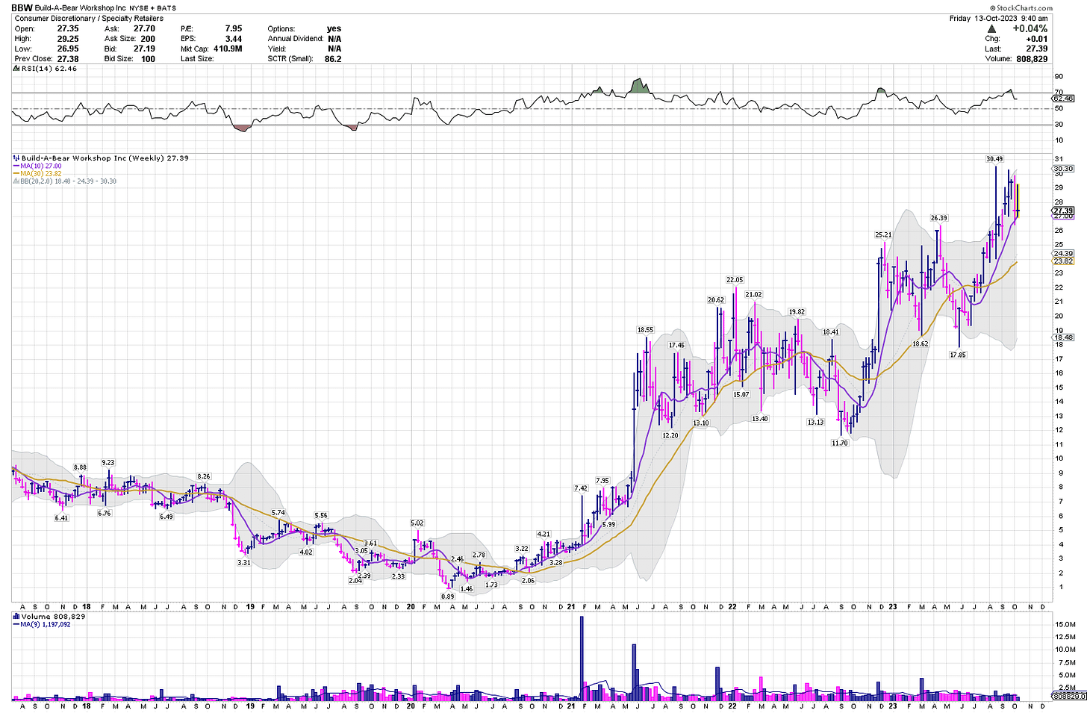Click the +0.04% percent change
The width and height of the screenshot is (1087, 713).
pyautogui.click(x=1030, y=29)
